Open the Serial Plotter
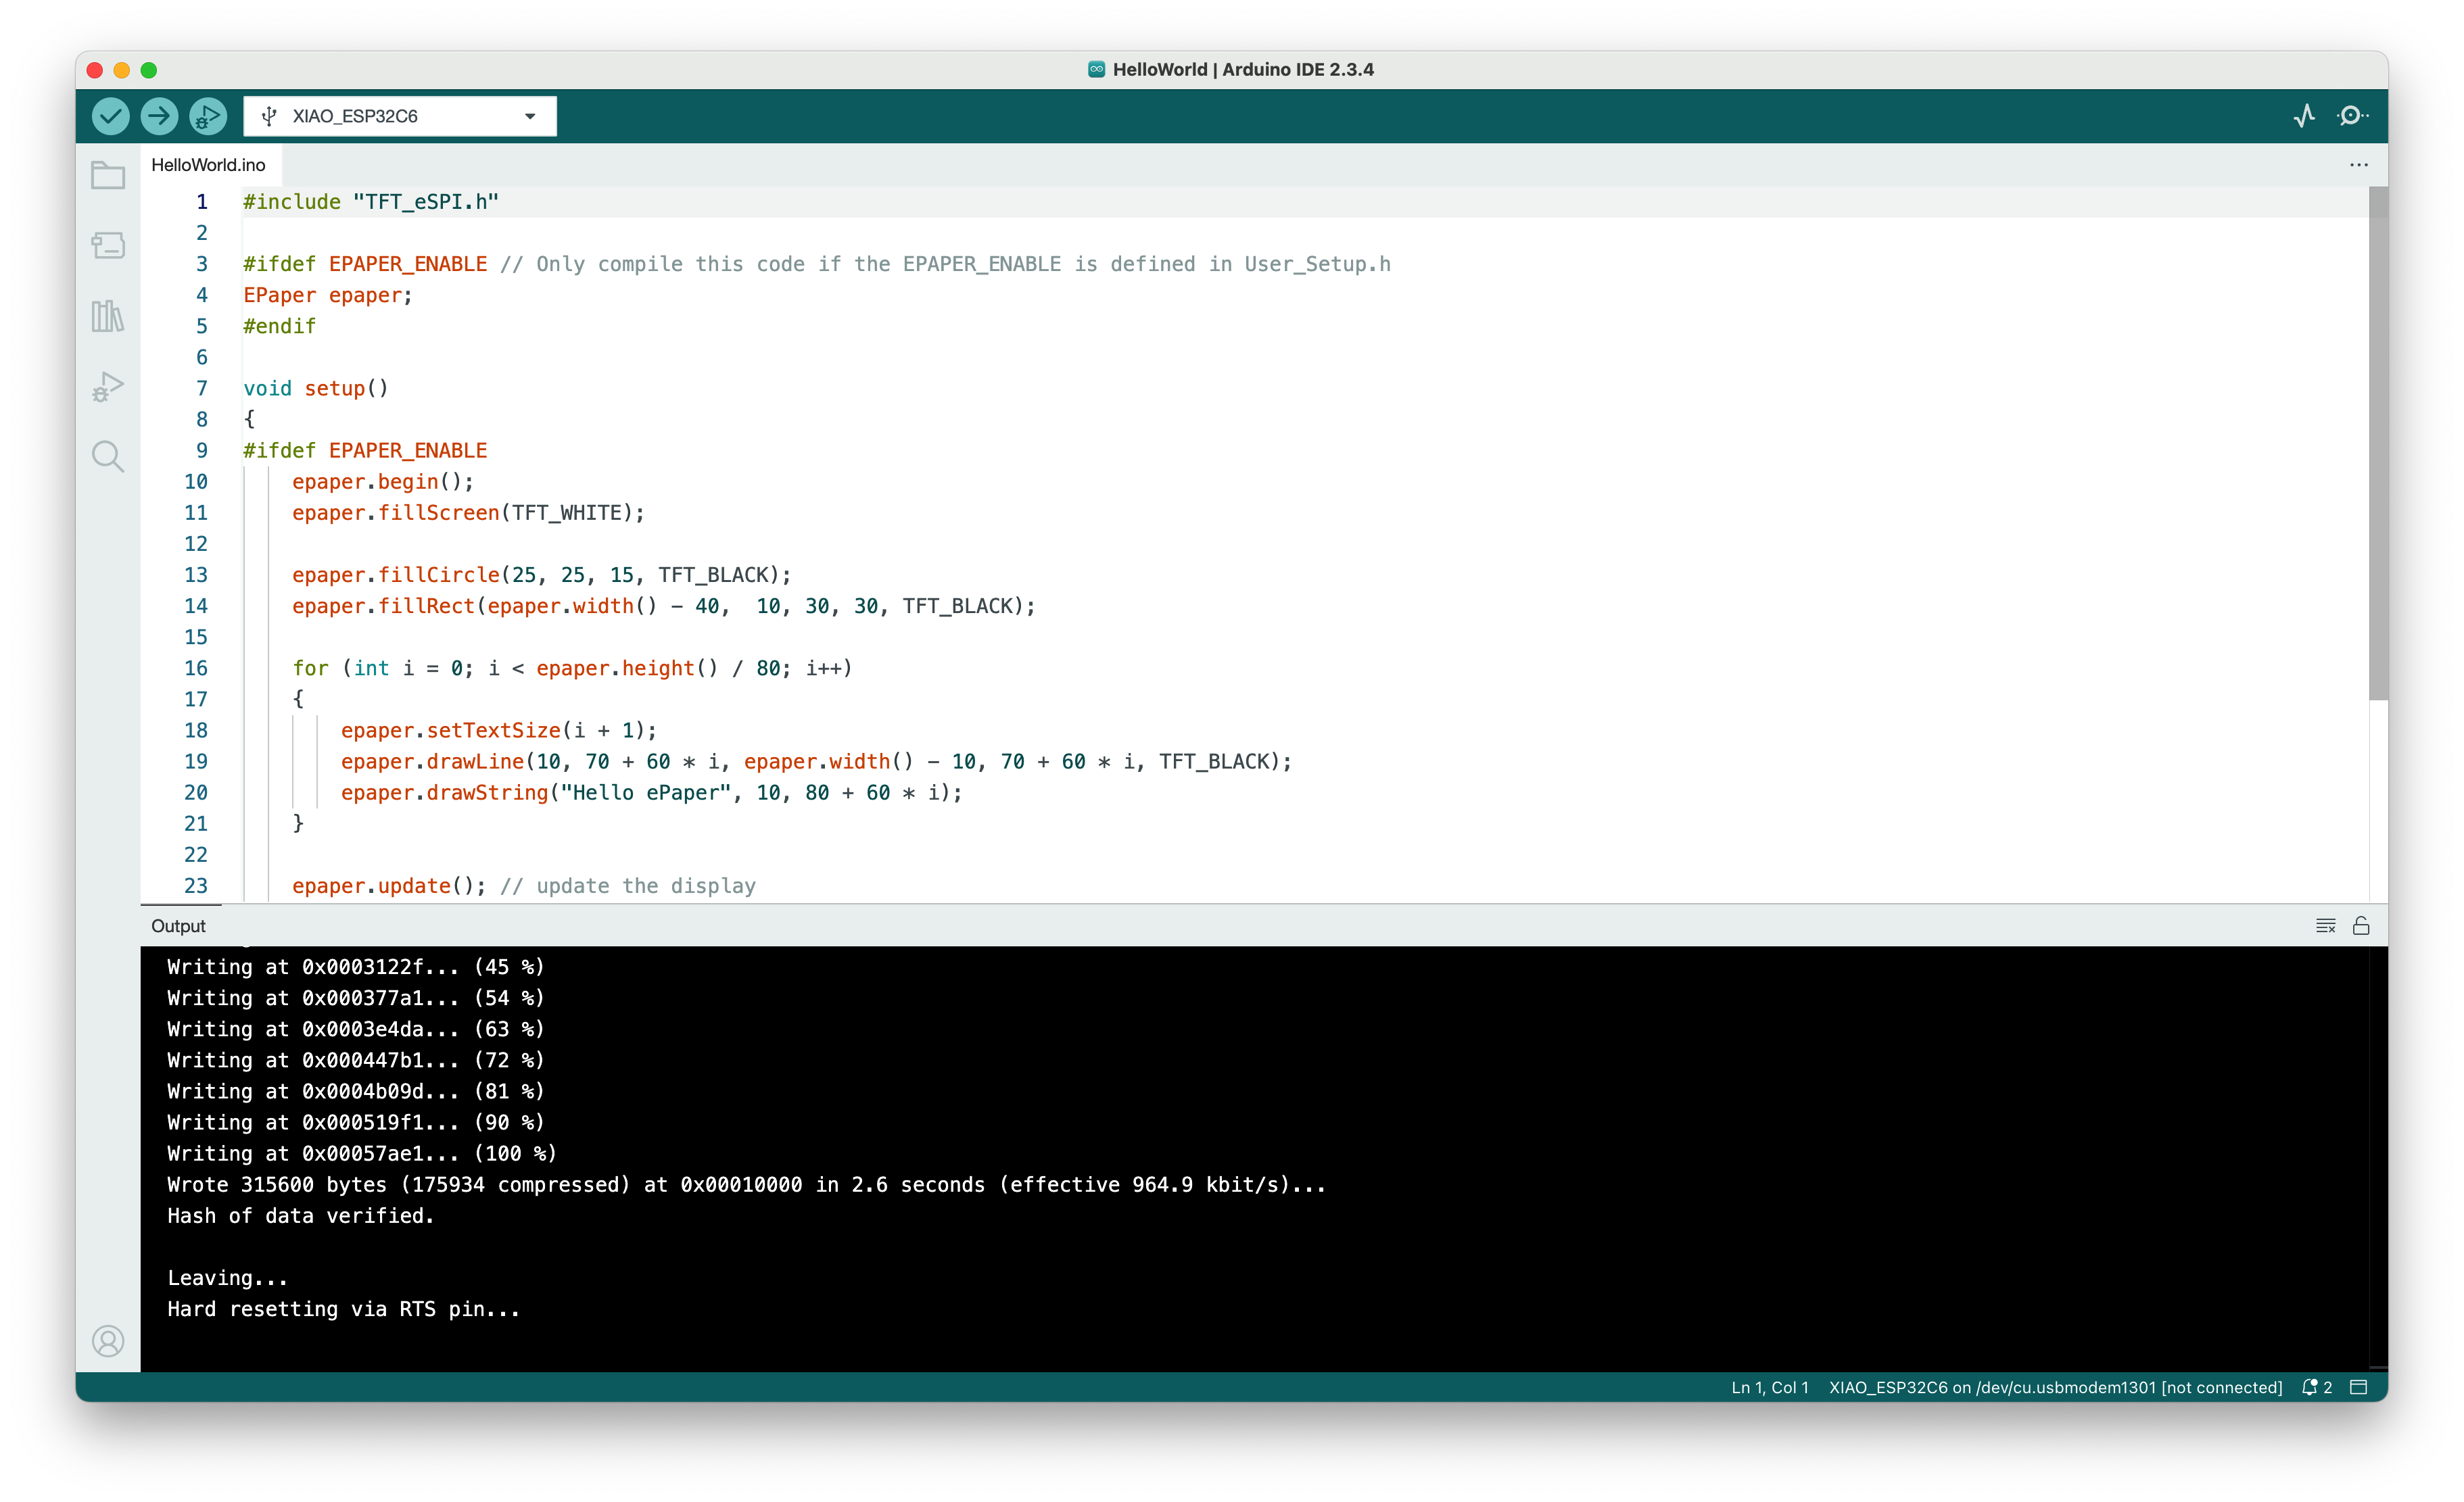The height and width of the screenshot is (1502, 2464). (2304, 116)
